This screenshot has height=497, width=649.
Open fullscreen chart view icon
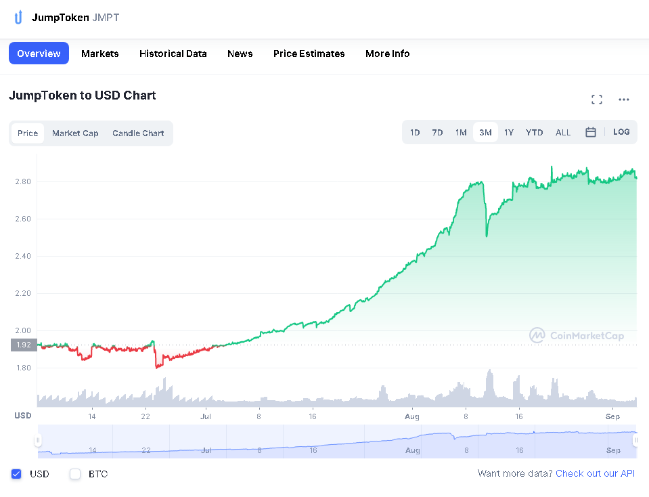[x=596, y=100]
